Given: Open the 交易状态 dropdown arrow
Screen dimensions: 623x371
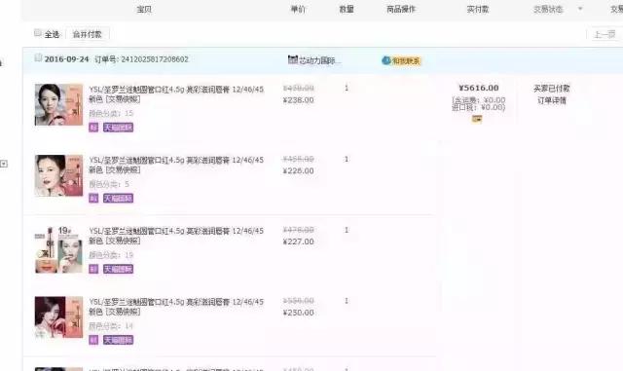Looking at the screenshot, I should [x=580, y=9].
